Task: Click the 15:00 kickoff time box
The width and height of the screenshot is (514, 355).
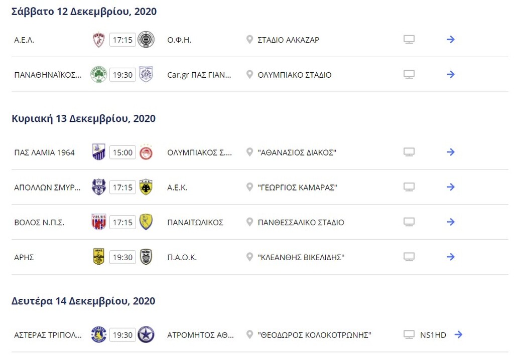Action: click(122, 152)
